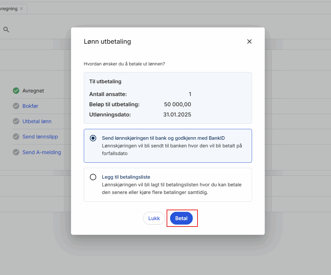Click the 50 000,00 payout amount
This screenshot has height=275, width=331.
pyautogui.click(x=177, y=104)
